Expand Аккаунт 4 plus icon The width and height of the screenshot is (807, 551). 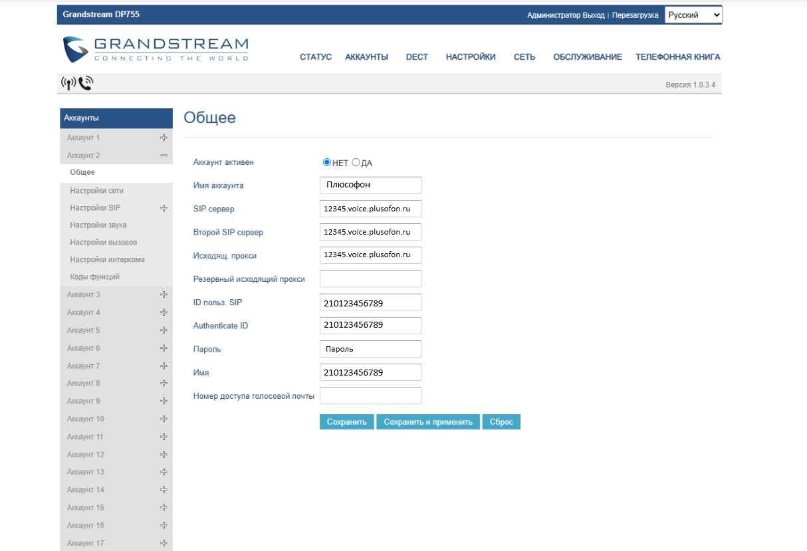point(164,312)
